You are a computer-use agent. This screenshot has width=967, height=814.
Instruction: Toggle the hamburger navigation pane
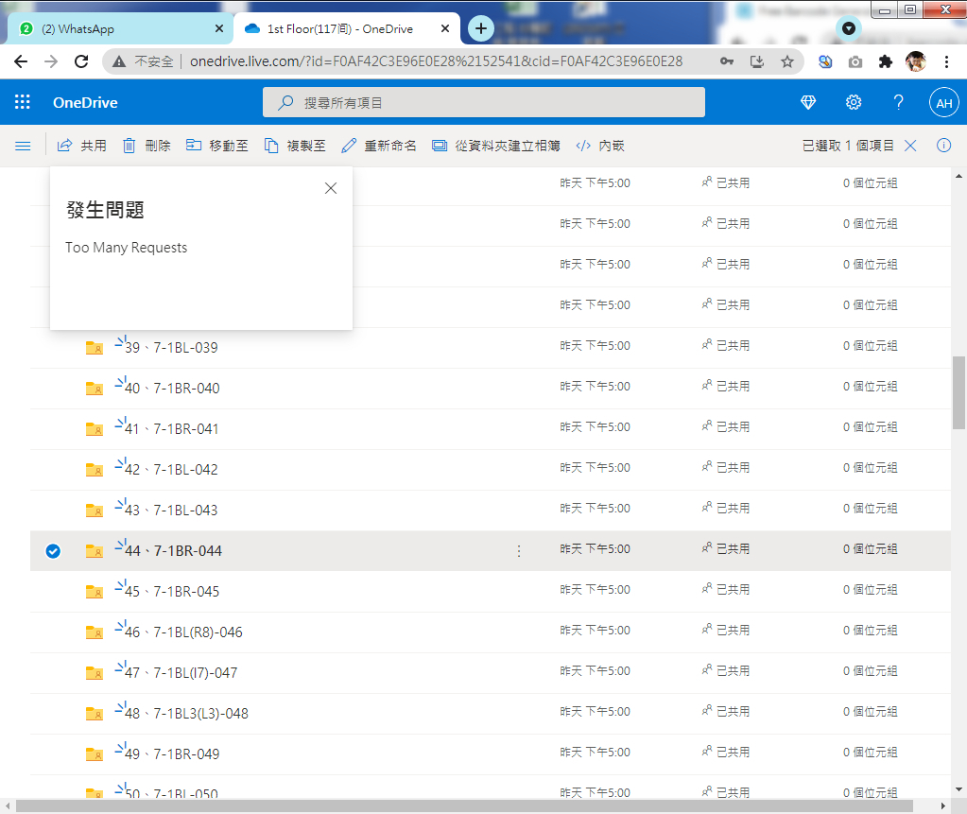[x=23, y=146]
